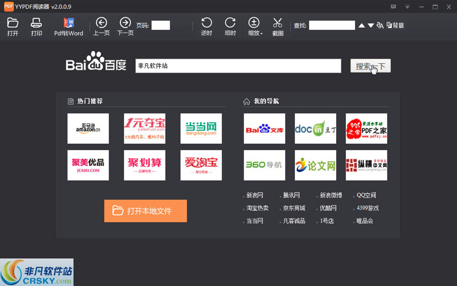Open the Baidu 文库 thumbnail
The height and width of the screenshot is (286, 457).
pos(265,128)
